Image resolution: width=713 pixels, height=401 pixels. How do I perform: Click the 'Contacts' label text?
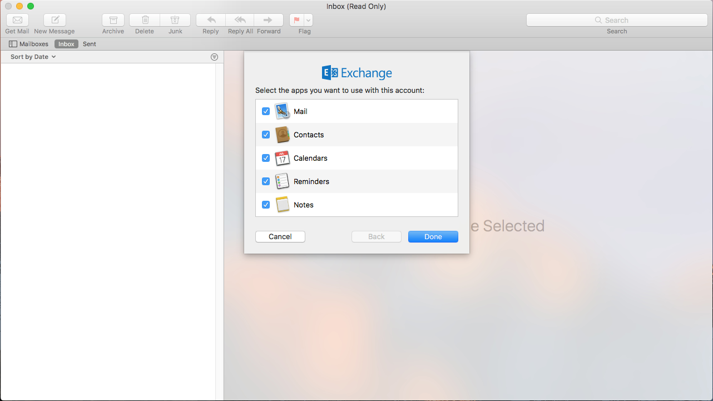coord(309,135)
